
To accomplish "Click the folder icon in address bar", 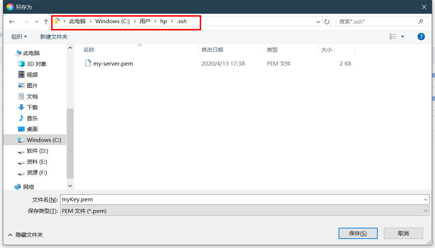I will [x=57, y=21].
